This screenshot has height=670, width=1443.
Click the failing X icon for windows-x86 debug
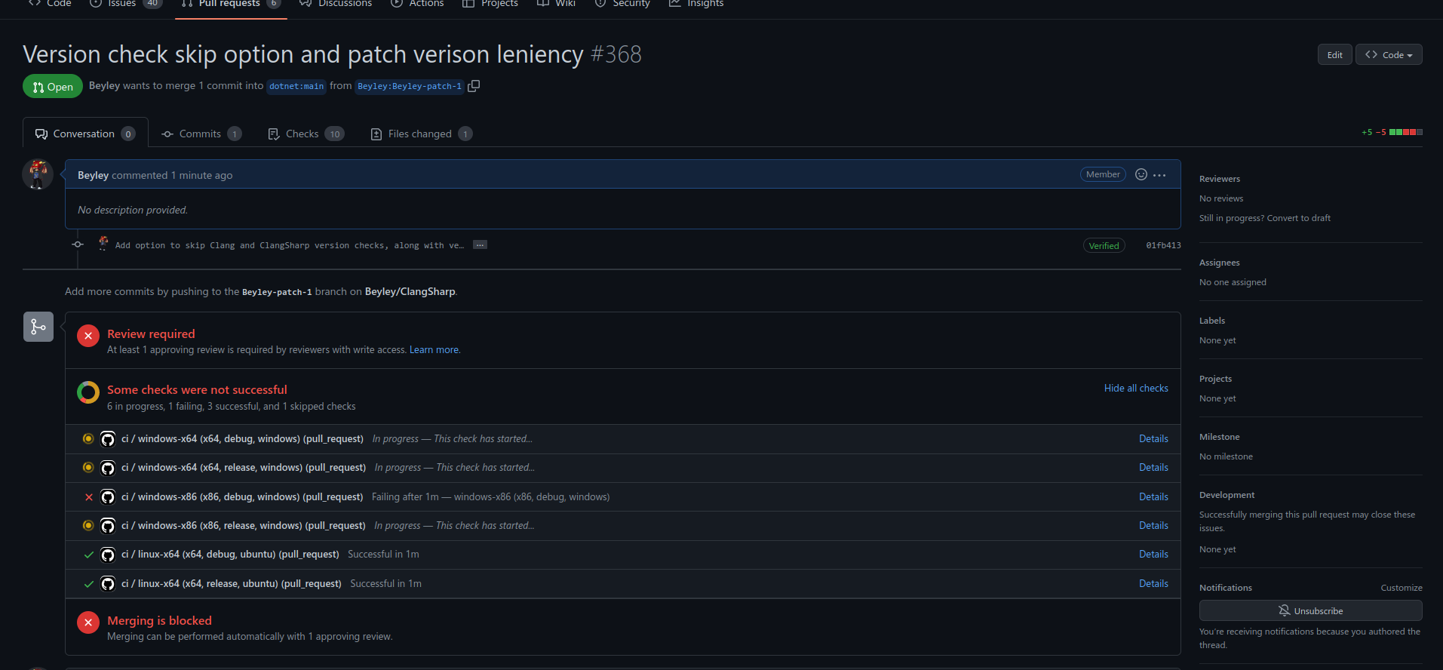coord(89,496)
